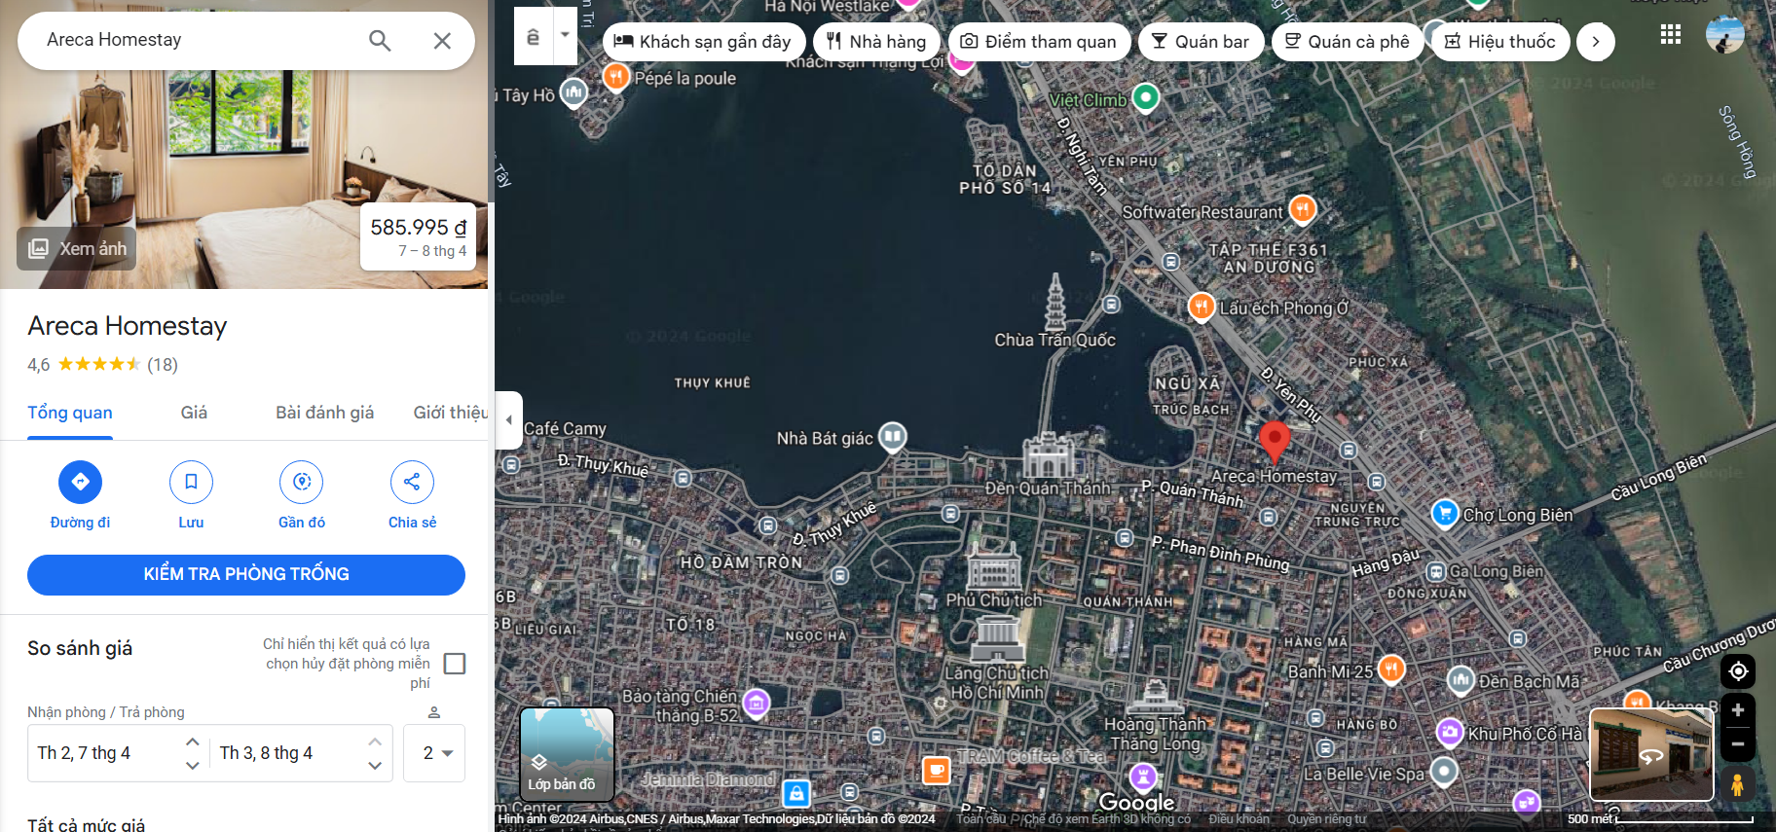Image resolution: width=1776 pixels, height=832 pixels.
Task: Open the Google apps grid icon
Action: [x=1671, y=34]
